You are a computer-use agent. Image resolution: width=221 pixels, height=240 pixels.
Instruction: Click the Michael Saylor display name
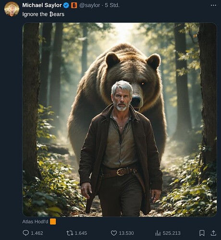(x=42, y=5)
